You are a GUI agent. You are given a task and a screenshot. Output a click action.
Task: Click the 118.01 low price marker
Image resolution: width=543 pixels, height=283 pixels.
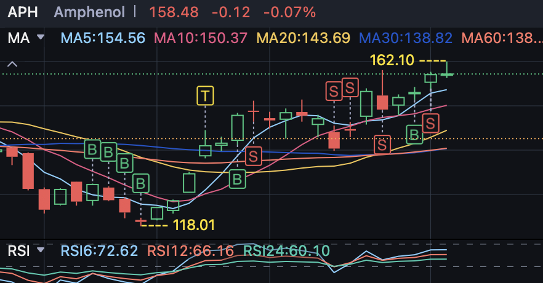[194, 225]
